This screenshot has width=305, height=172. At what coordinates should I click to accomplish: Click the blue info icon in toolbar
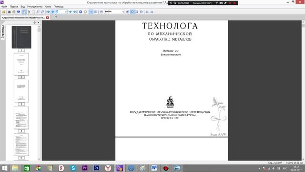coord(19,12)
